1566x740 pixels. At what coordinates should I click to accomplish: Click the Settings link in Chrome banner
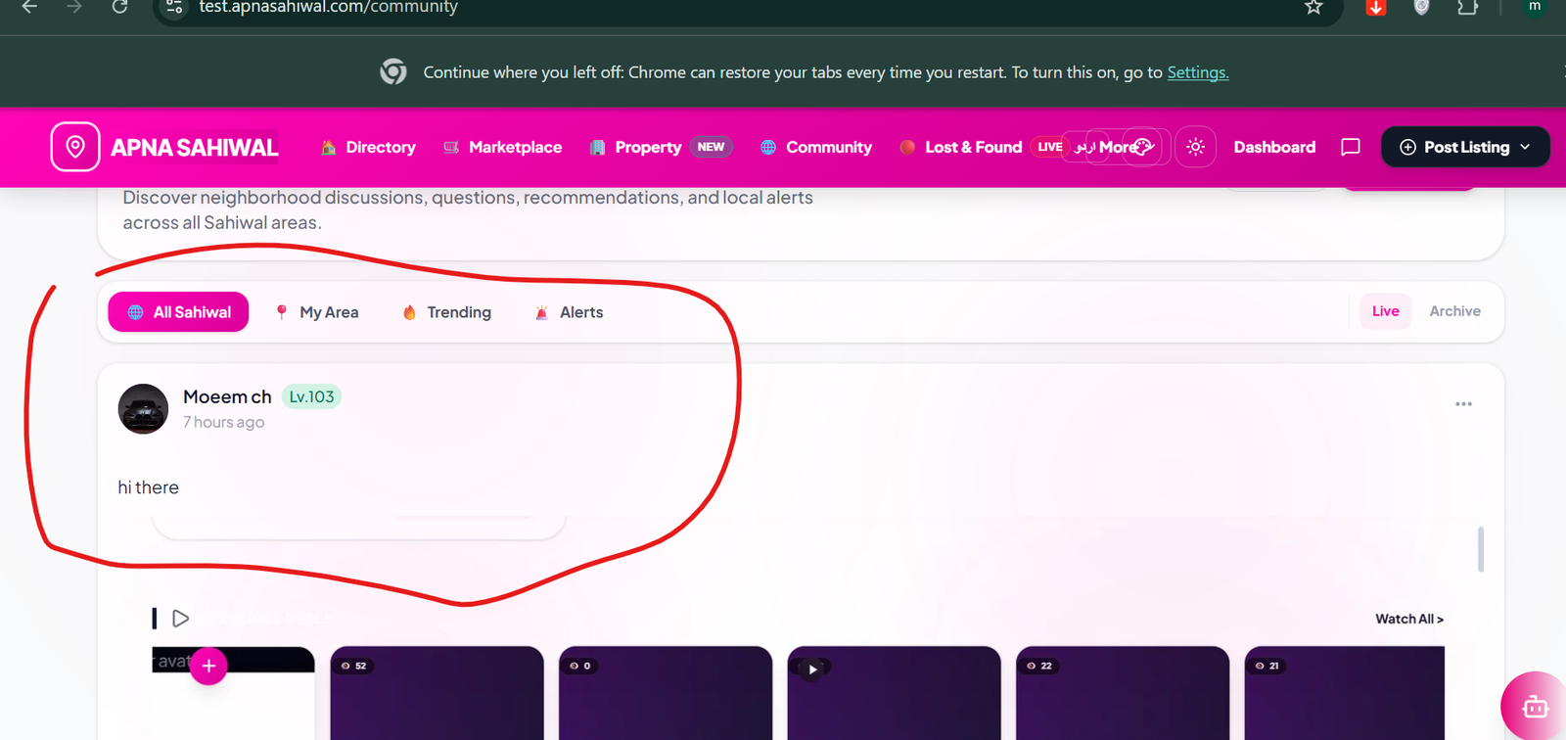[x=1198, y=72]
